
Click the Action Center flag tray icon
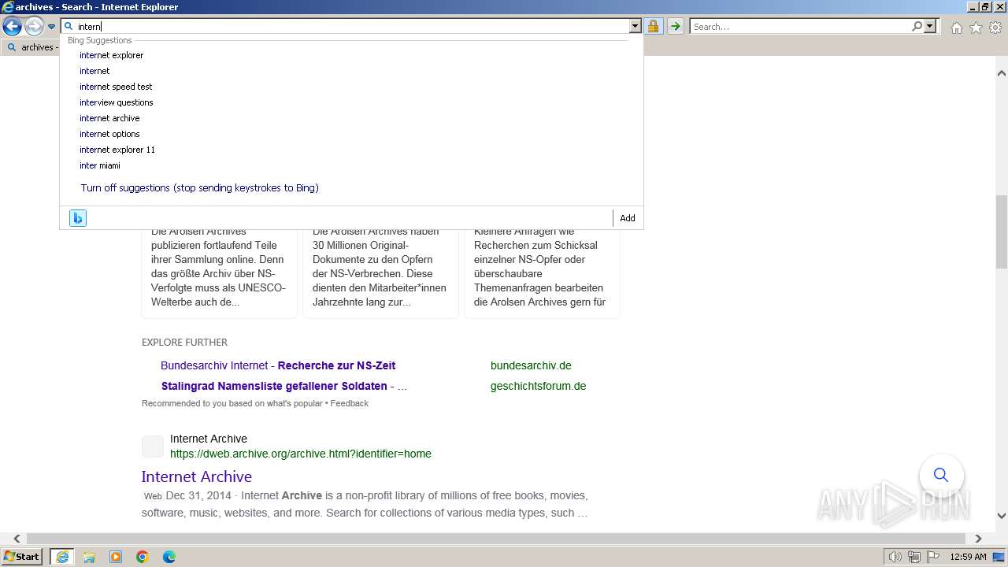[933, 557]
